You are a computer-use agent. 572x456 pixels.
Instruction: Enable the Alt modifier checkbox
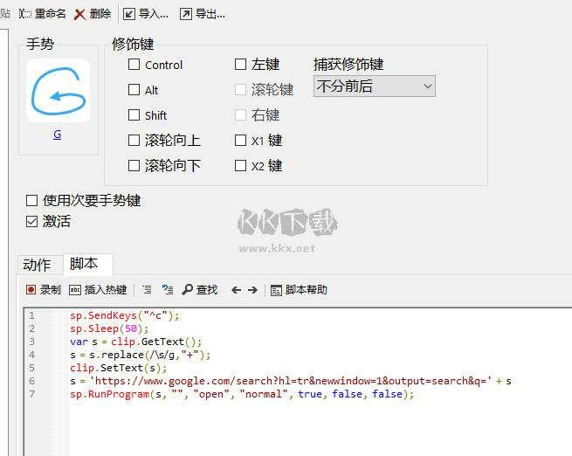(x=134, y=90)
